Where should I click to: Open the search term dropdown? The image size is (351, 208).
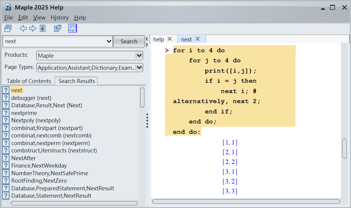click(109, 41)
